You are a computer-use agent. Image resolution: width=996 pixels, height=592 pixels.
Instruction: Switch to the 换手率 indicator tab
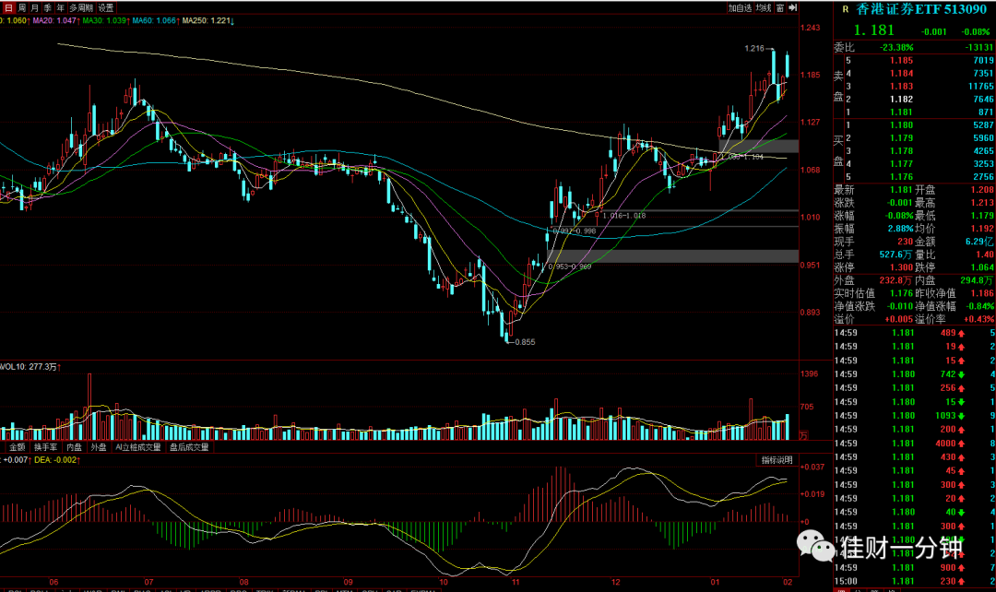point(46,447)
